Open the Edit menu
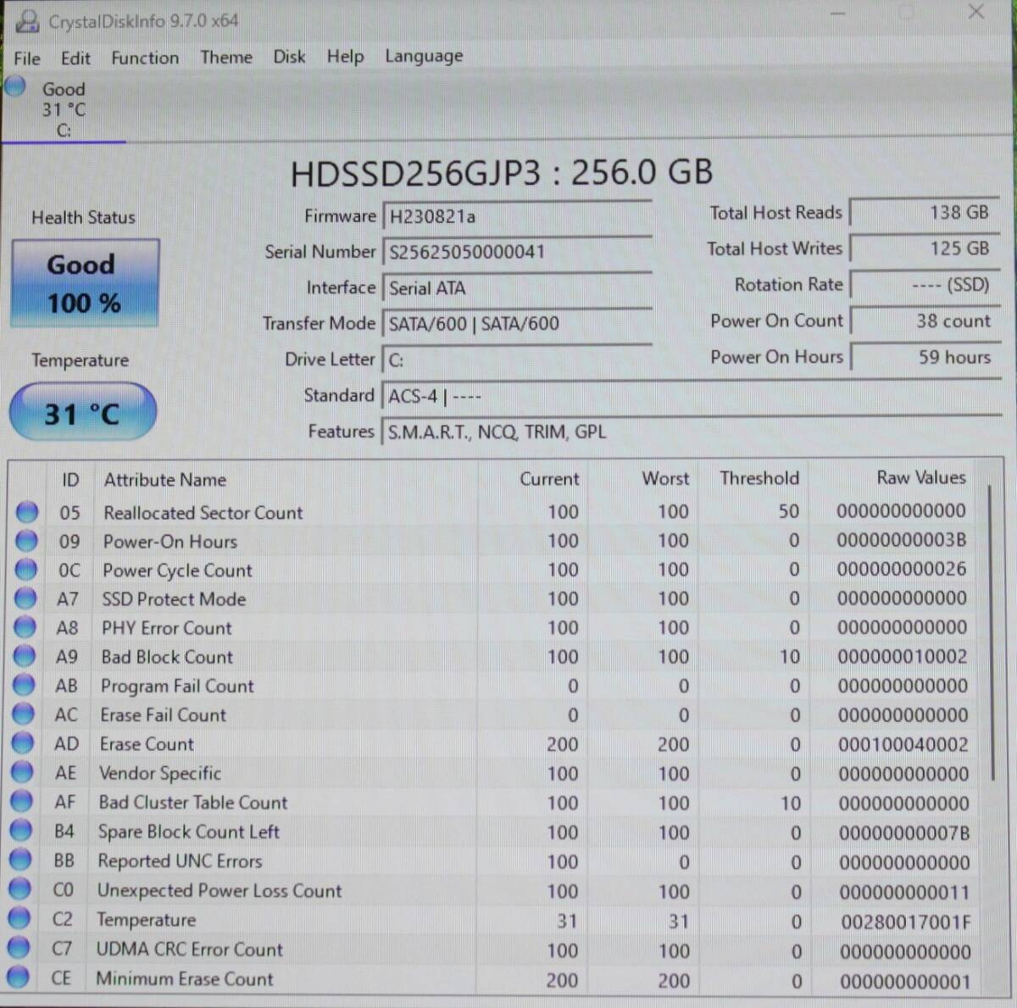 [x=75, y=58]
